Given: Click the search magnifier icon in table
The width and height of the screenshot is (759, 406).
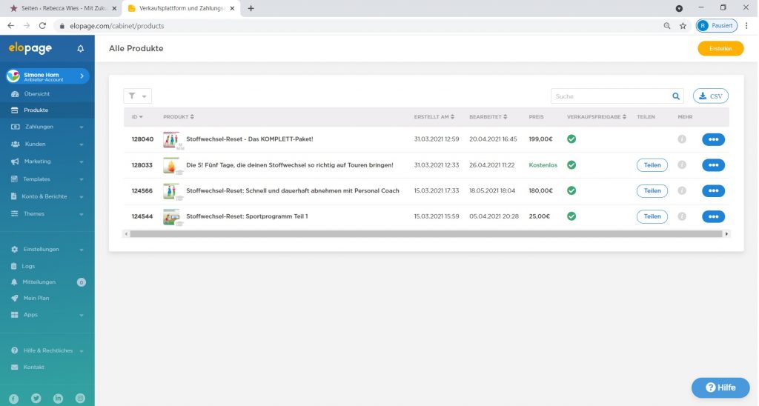Looking at the screenshot, I should tap(676, 96).
